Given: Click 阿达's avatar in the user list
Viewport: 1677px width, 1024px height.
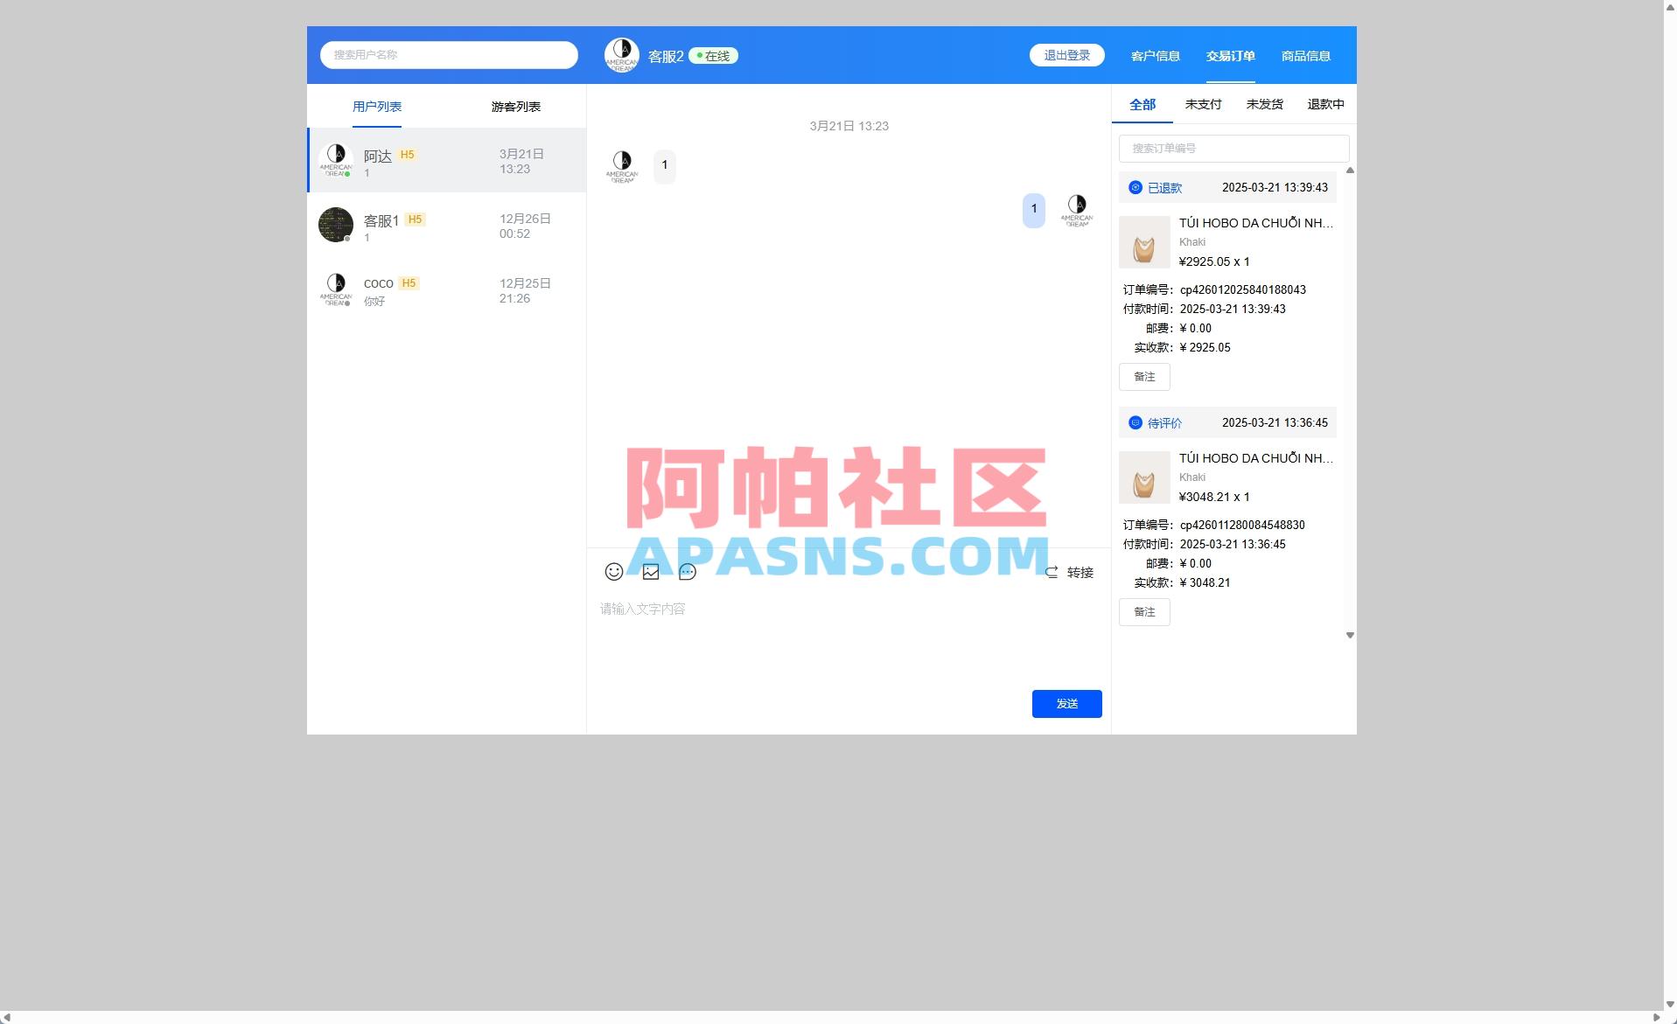Looking at the screenshot, I should point(336,160).
